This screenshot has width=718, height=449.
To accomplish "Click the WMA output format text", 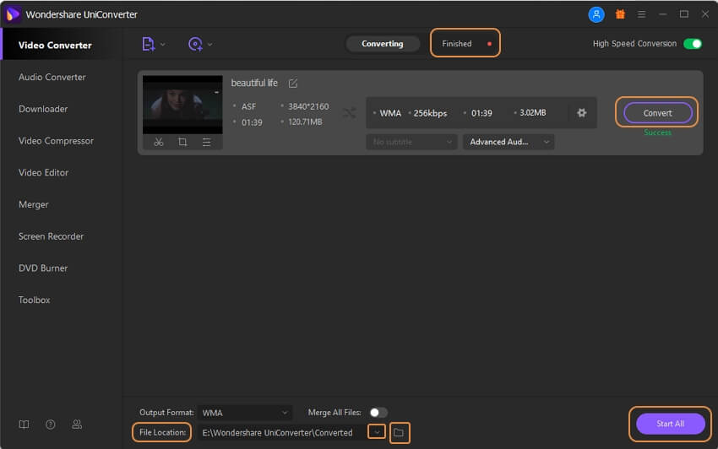I will pyautogui.click(x=390, y=113).
